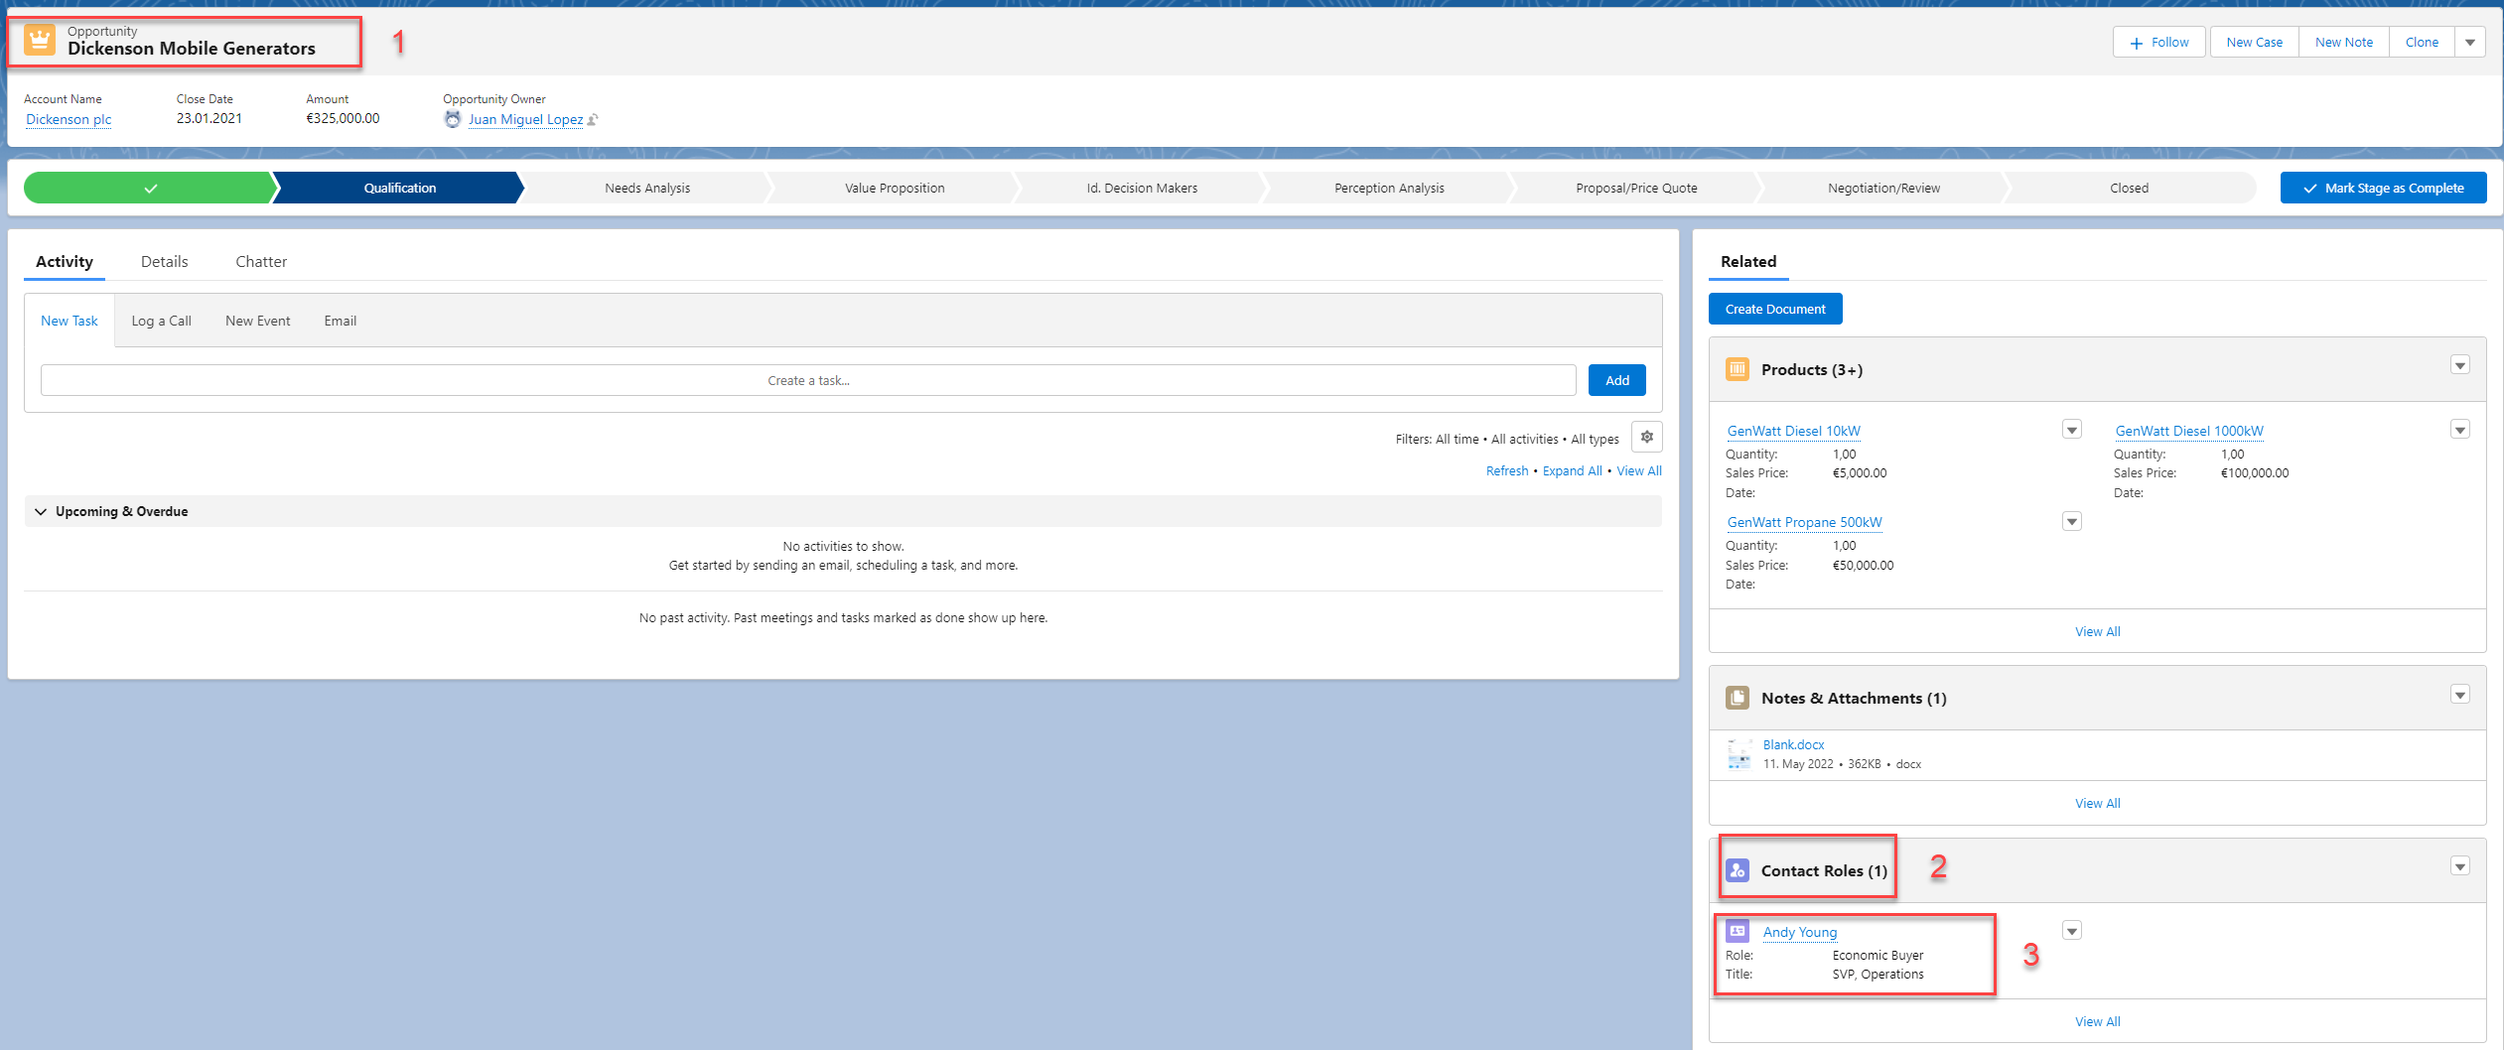Open GenWatt Diesel 1000kW row actions dropdown
Image resolution: width=2504 pixels, height=1050 pixels.
pos(2460,430)
